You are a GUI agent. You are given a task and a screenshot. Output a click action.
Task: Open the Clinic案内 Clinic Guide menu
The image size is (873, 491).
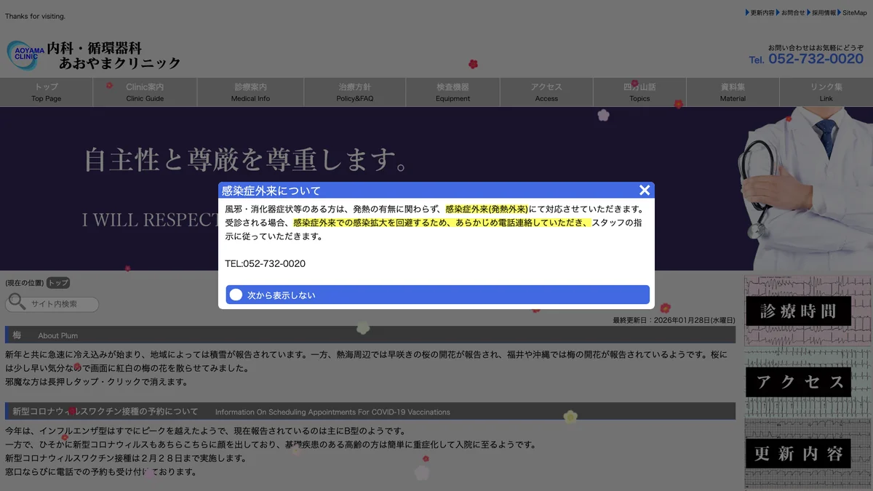(145, 92)
